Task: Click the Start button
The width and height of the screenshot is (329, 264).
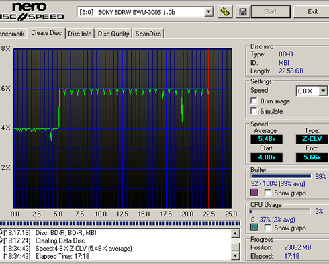Action: (x=271, y=12)
